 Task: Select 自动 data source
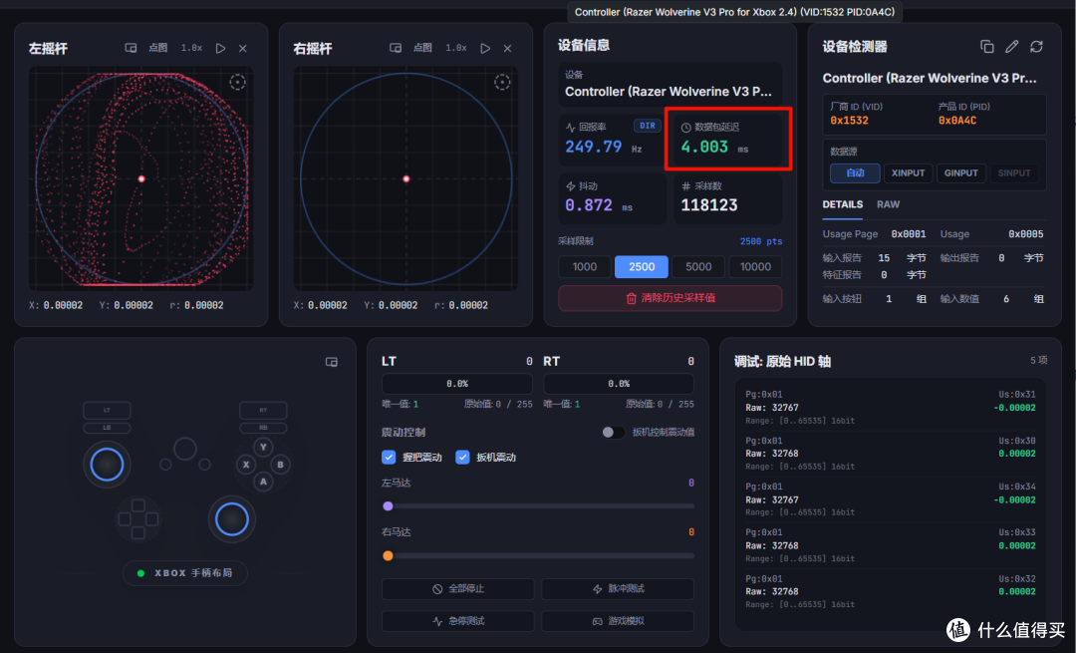click(855, 173)
